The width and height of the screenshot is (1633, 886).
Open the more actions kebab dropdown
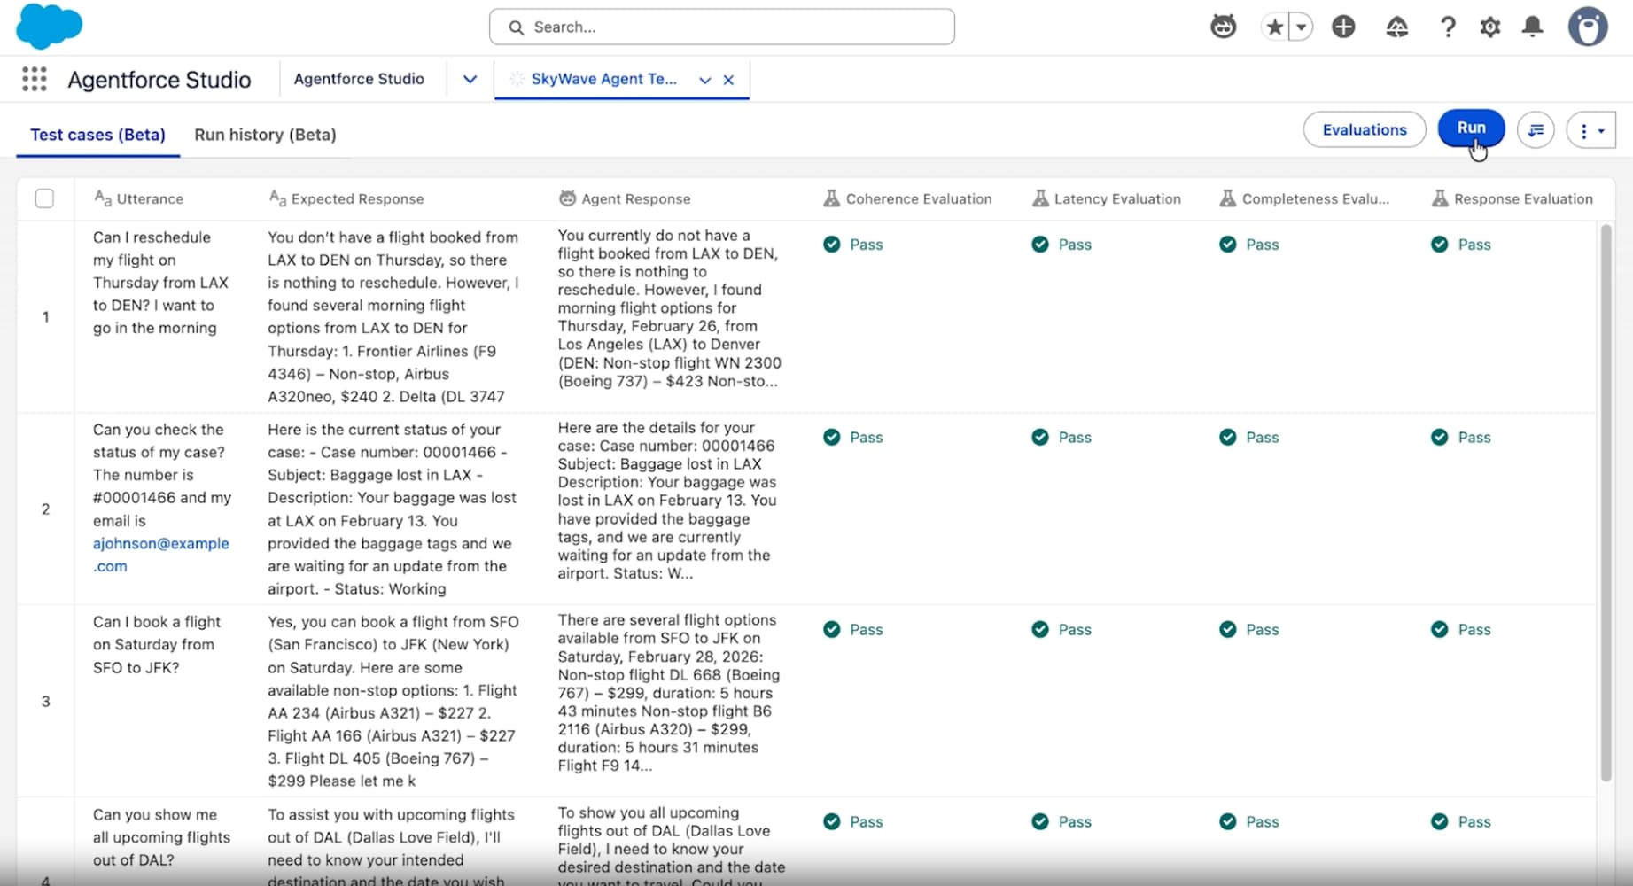coord(1591,130)
